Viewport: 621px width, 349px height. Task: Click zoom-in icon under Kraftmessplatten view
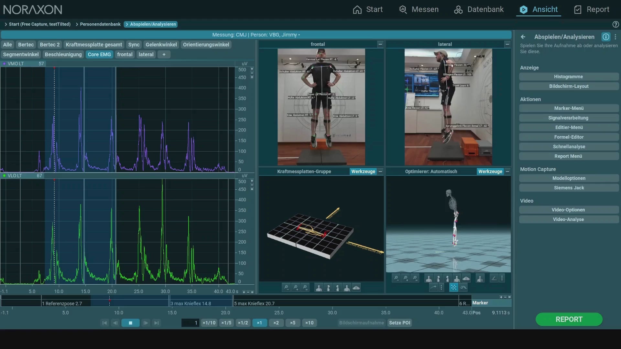pyautogui.click(x=296, y=287)
